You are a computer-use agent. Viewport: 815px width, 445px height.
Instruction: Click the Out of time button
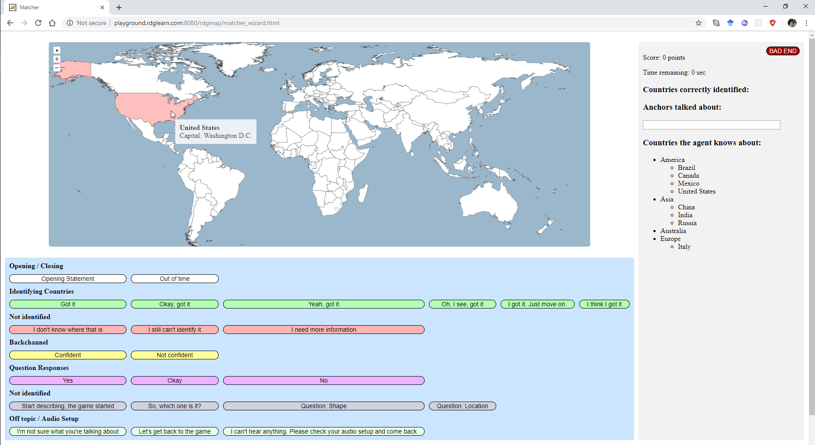pos(174,279)
